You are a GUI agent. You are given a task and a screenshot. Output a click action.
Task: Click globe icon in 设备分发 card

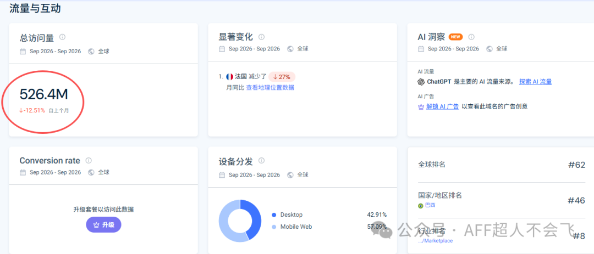click(290, 175)
